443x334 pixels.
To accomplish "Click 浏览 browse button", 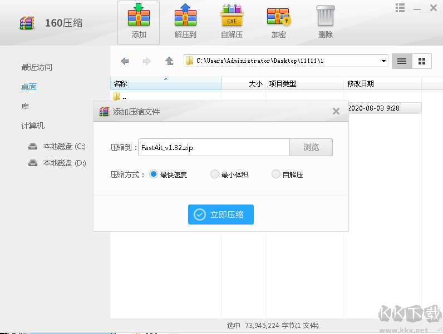I will [x=311, y=147].
